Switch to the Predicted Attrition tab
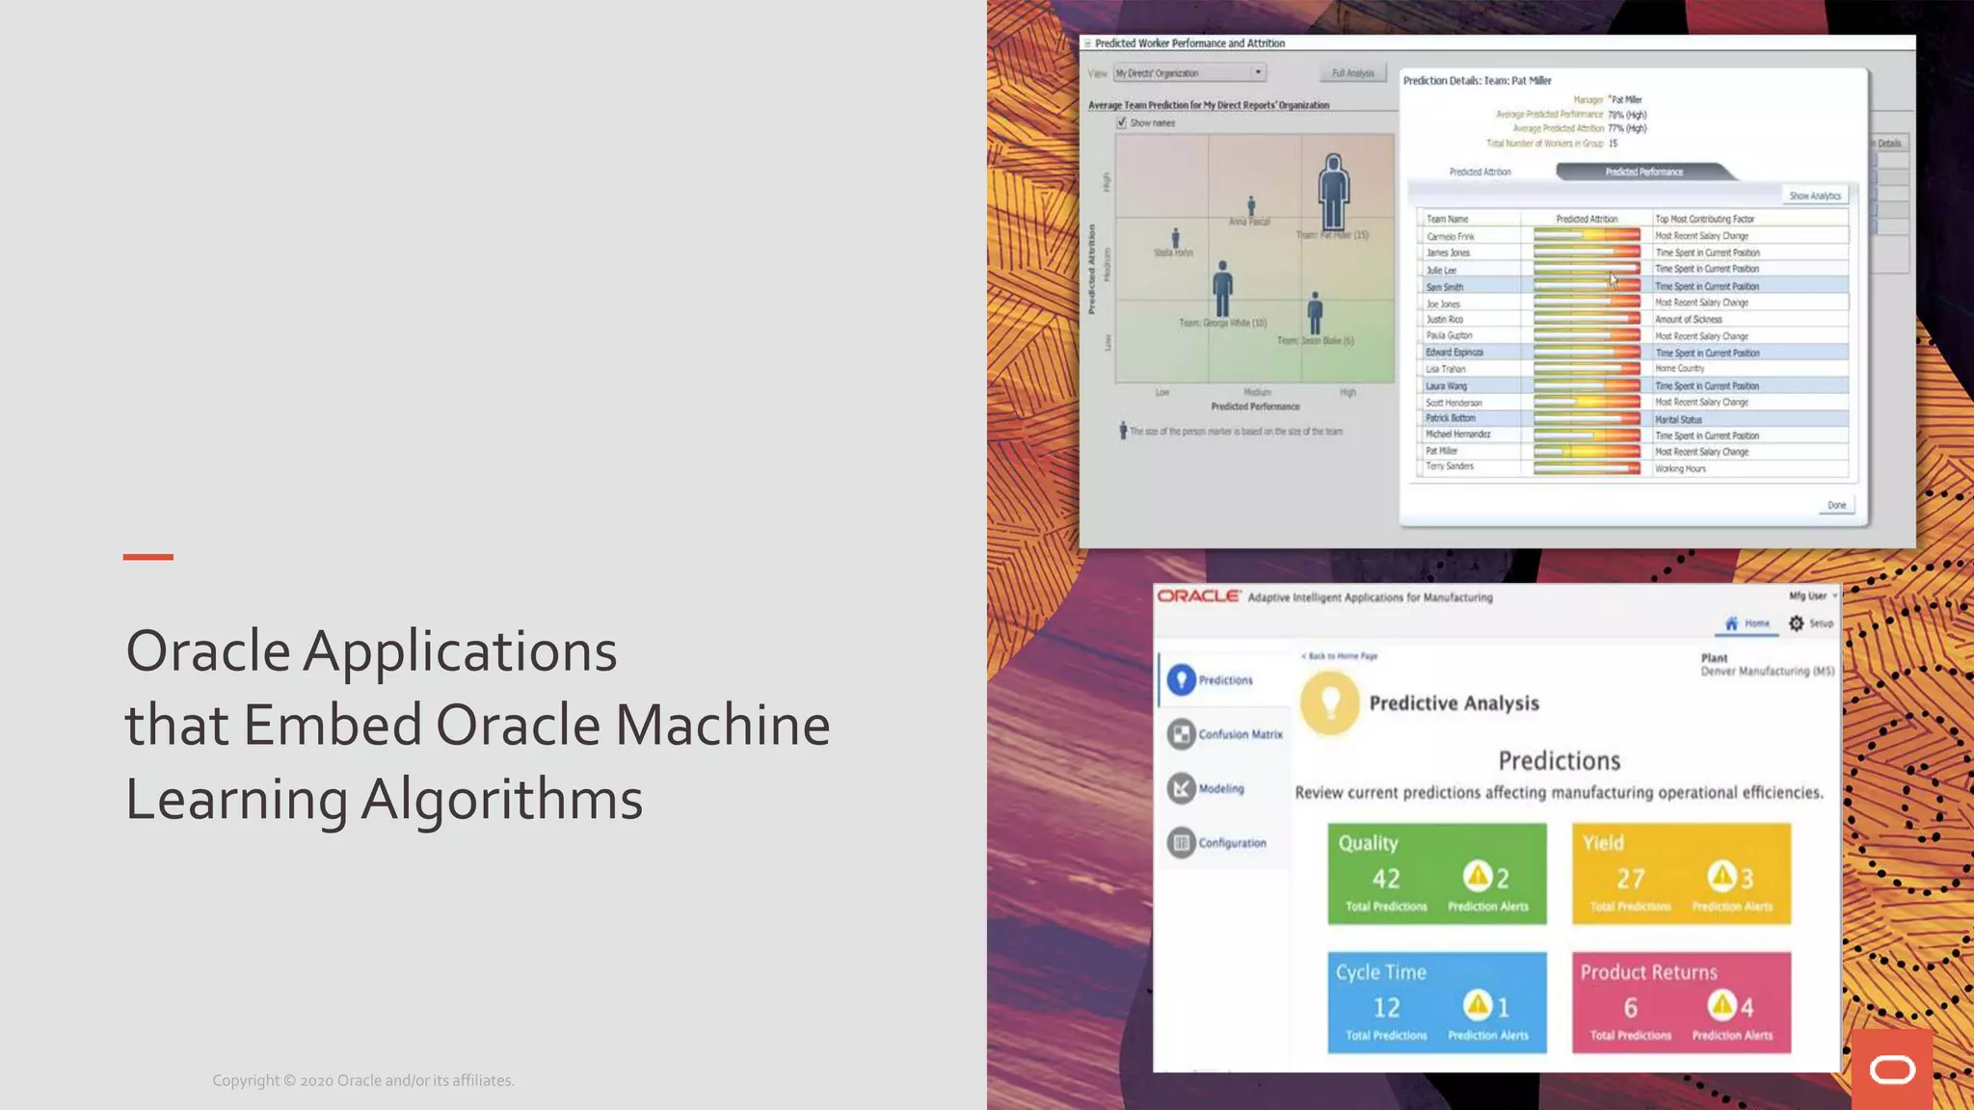Image resolution: width=1974 pixels, height=1110 pixels. pos(1480,172)
